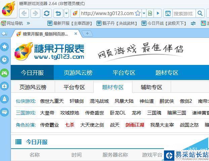Open the 暗黑三国 game link
Image resolution: width=209 pixels, height=161 pixels.
[177, 113]
